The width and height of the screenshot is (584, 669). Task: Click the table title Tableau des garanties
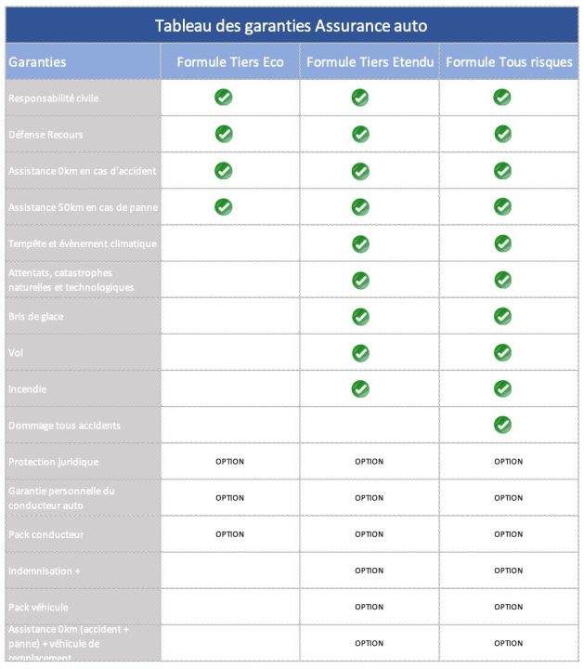[292, 25]
